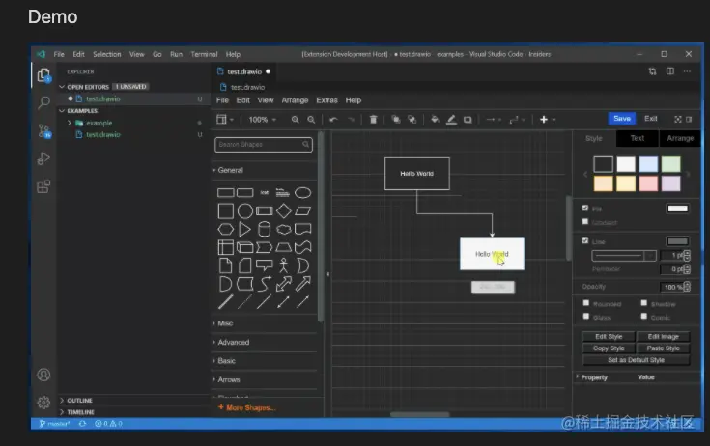Image resolution: width=710 pixels, height=446 pixels.
Task: Select the hexagon shape in General
Action: (x=225, y=229)
